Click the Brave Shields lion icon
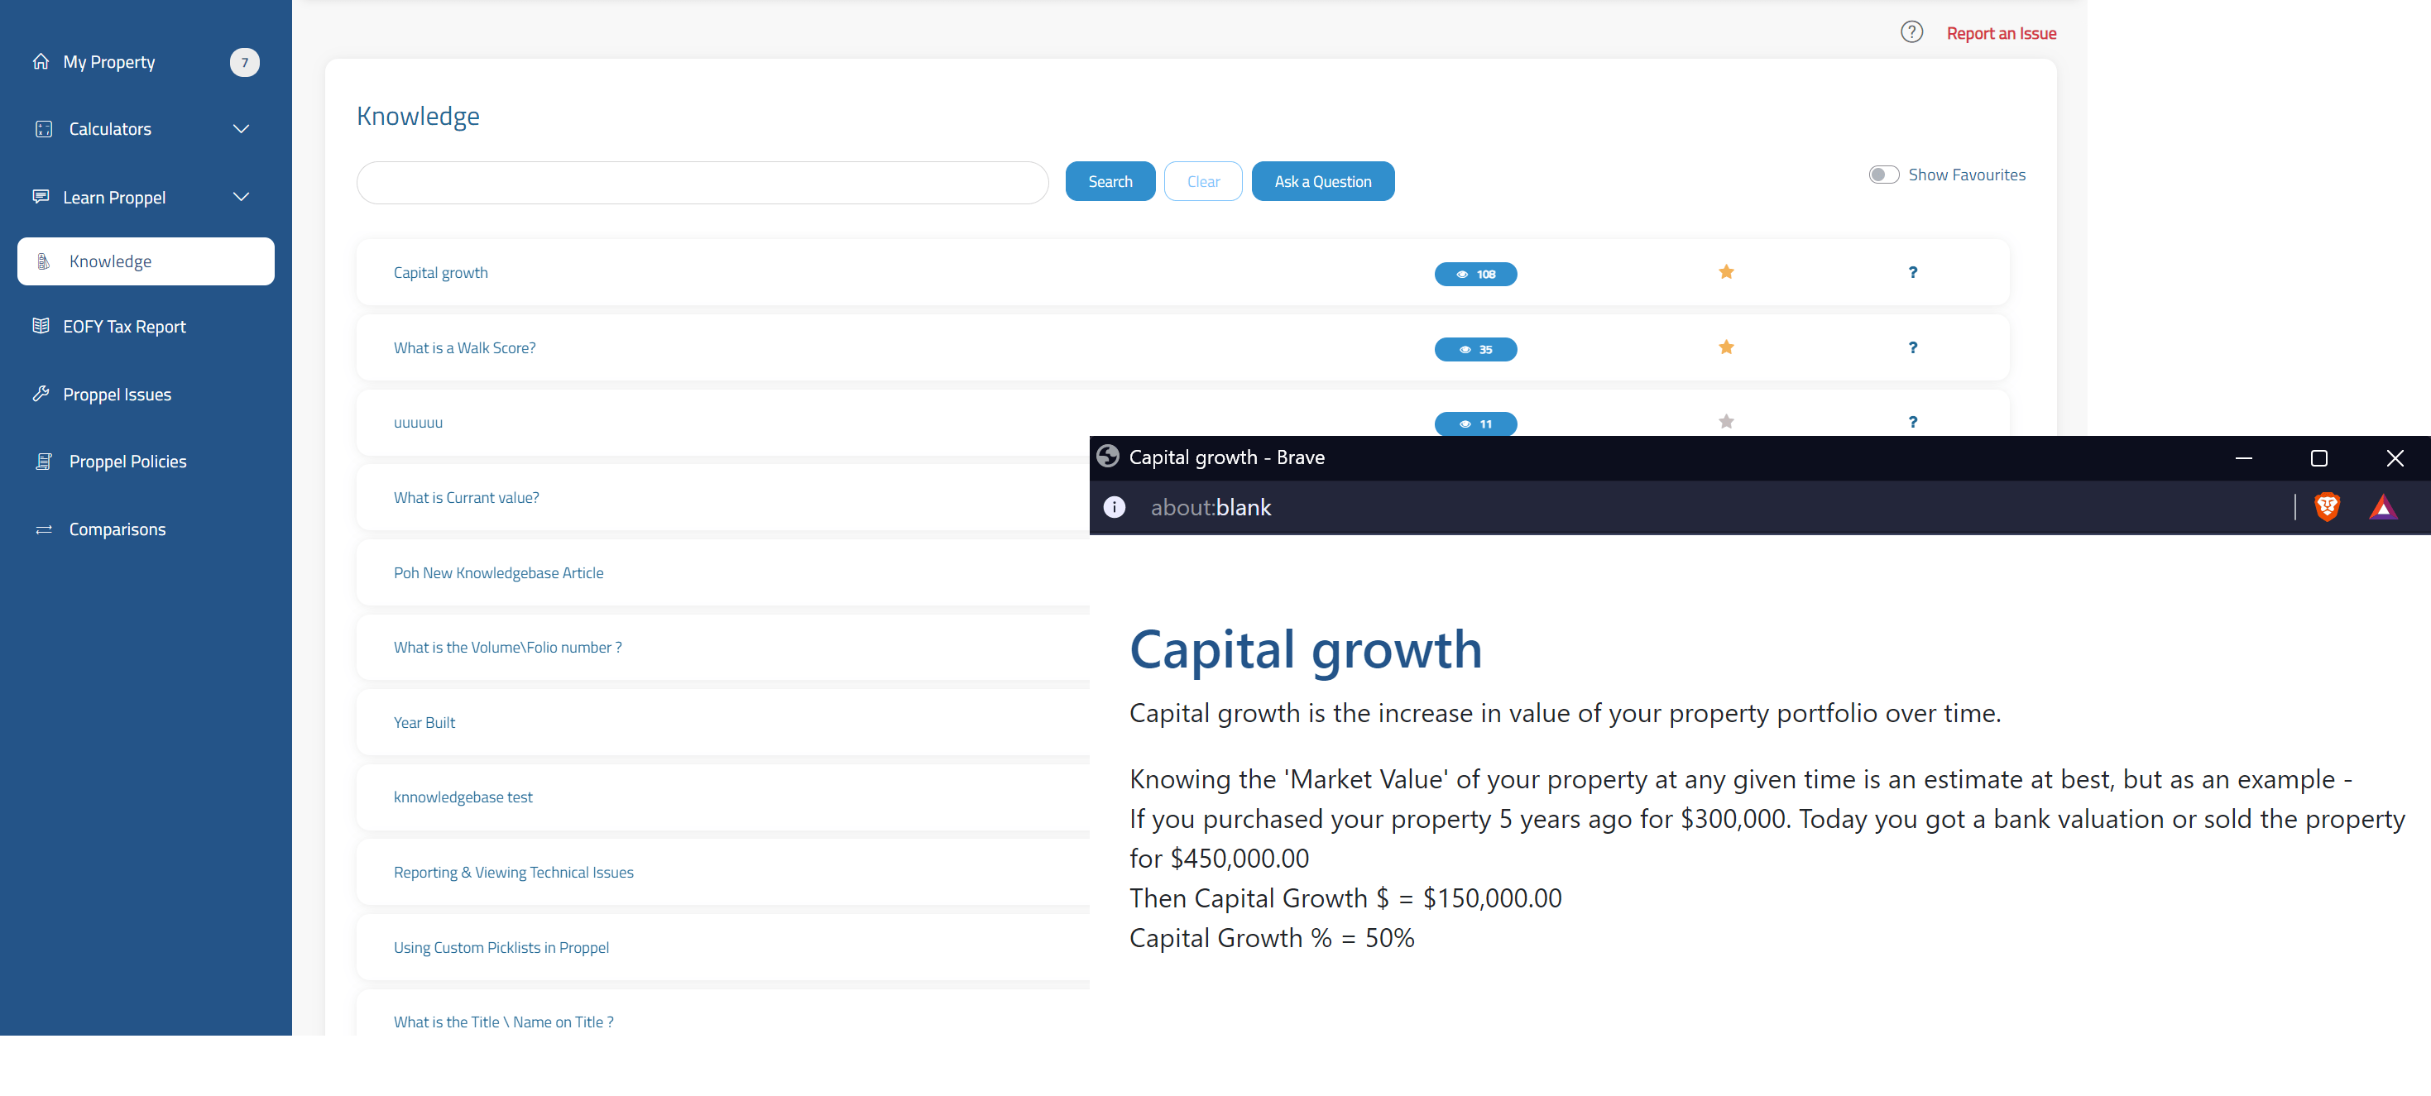Screen dimensions: 2431x1096 (x=2326, y=507)
